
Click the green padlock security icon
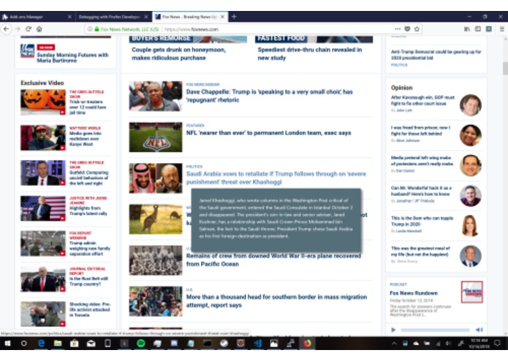[96, 29]
